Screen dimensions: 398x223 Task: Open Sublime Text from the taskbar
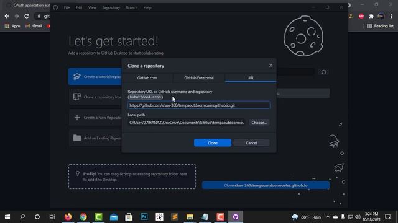[x=175, y=217]
